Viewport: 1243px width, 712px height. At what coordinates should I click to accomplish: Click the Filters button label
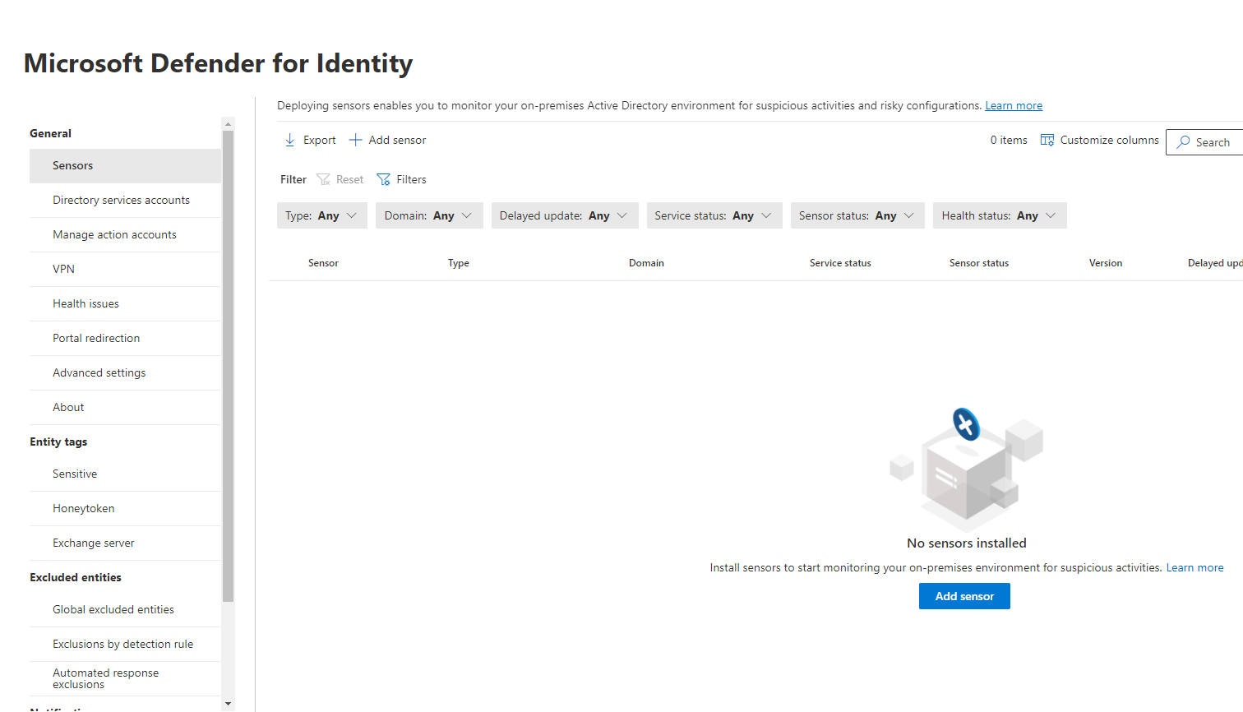pyautogui.click(x=411, y=179)
